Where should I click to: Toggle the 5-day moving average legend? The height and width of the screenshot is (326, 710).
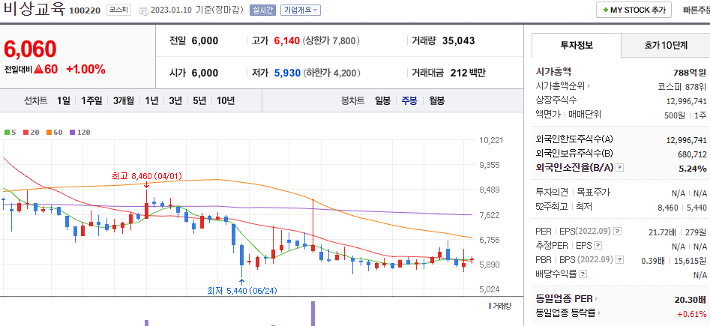10,133
